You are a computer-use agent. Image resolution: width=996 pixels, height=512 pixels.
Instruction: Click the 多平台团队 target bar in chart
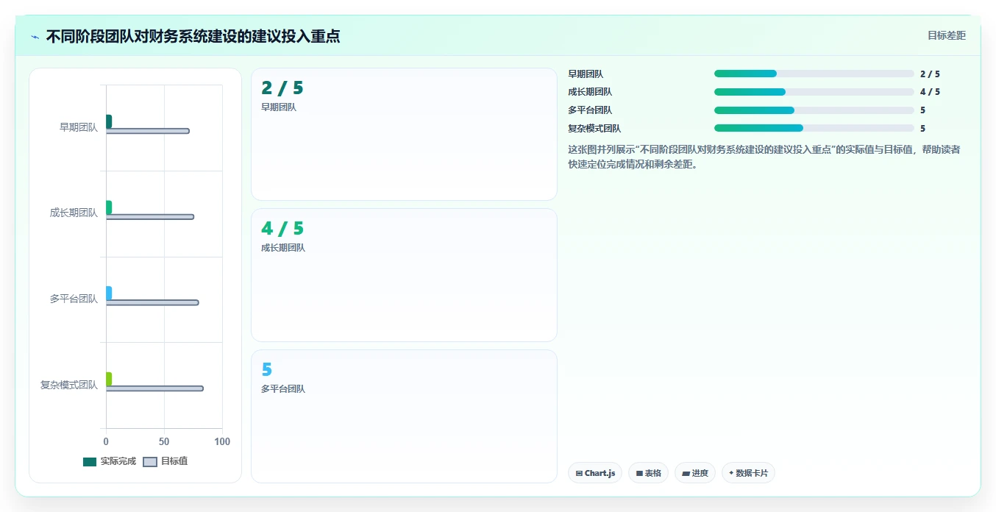(x=152, y=302)
